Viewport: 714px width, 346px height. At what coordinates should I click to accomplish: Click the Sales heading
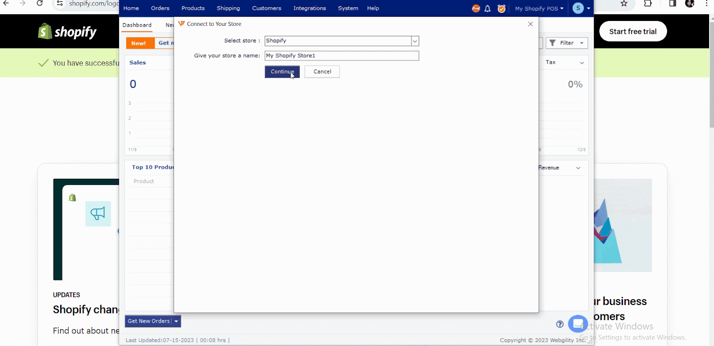[x=137, y=63]
